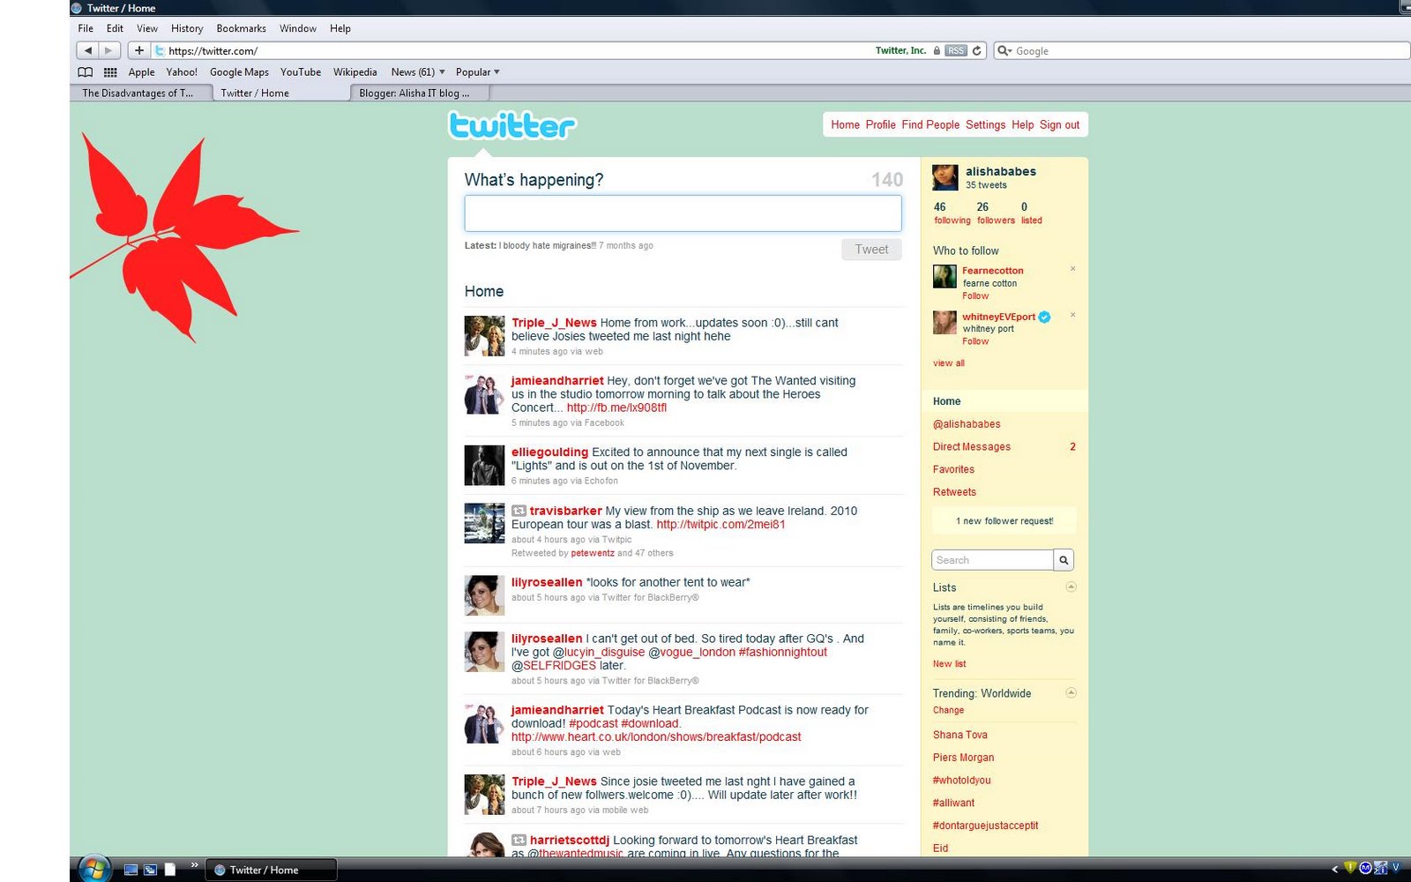Open trending topic #whotoldyou
Image resolution: width=1411 pixels, height=882 pixels.
(x=962, y=781)
